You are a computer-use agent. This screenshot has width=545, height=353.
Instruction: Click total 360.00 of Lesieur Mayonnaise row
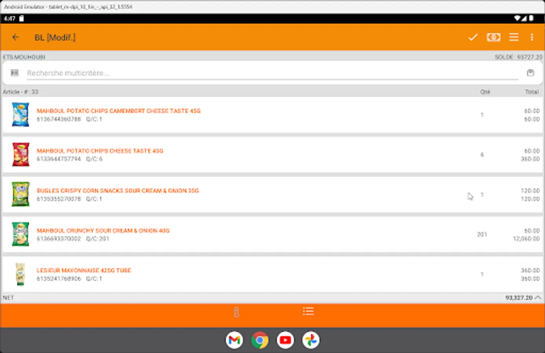530,279
